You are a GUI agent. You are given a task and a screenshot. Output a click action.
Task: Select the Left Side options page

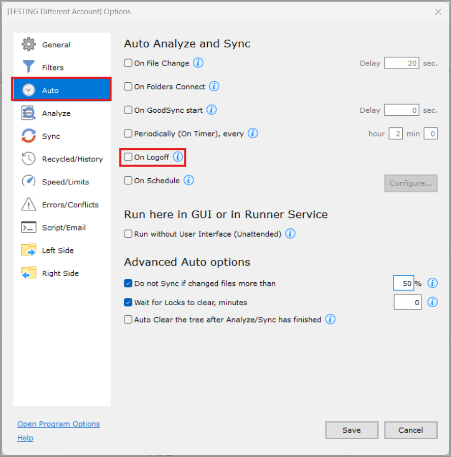tap(62, 250)
